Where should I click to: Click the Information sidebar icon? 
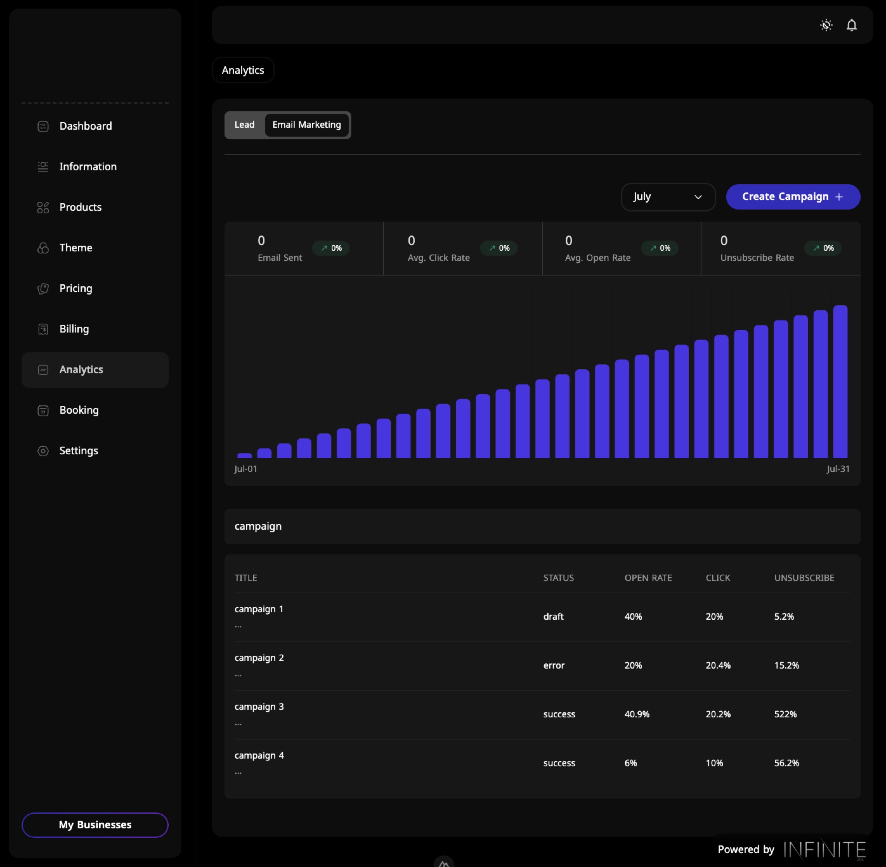tap(43, 167)
